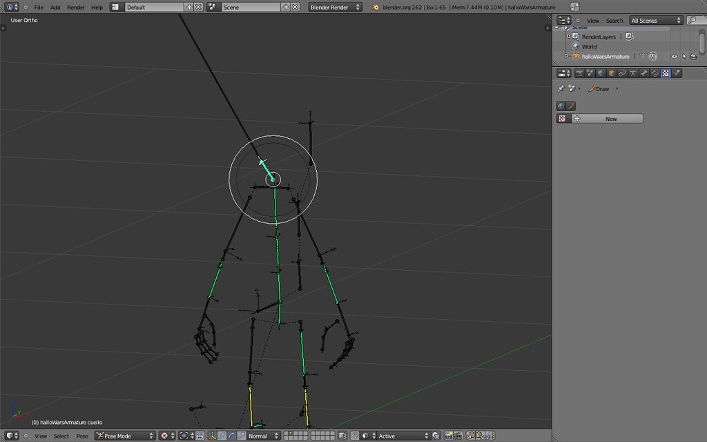
Task: Open the Outliner View menu
Action: tap(593, 21)
